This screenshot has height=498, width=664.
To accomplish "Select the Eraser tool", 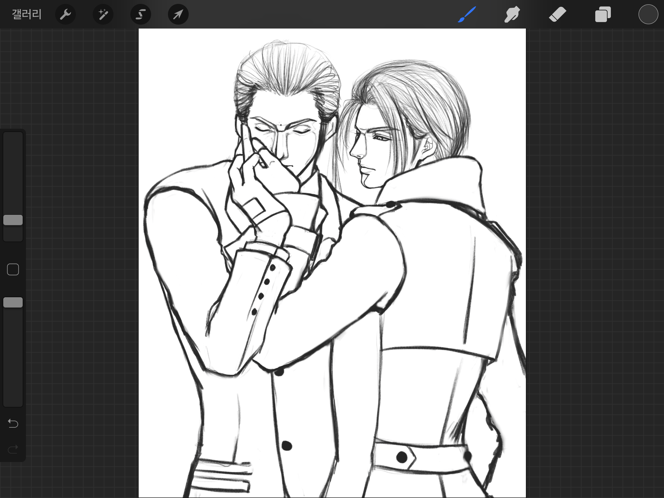I will point(557,14).
